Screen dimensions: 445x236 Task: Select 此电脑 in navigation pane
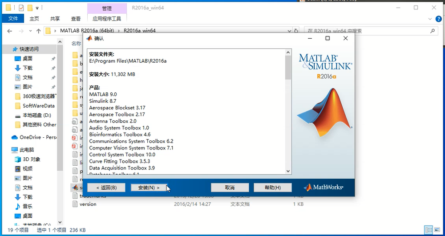tap(27, 150)
